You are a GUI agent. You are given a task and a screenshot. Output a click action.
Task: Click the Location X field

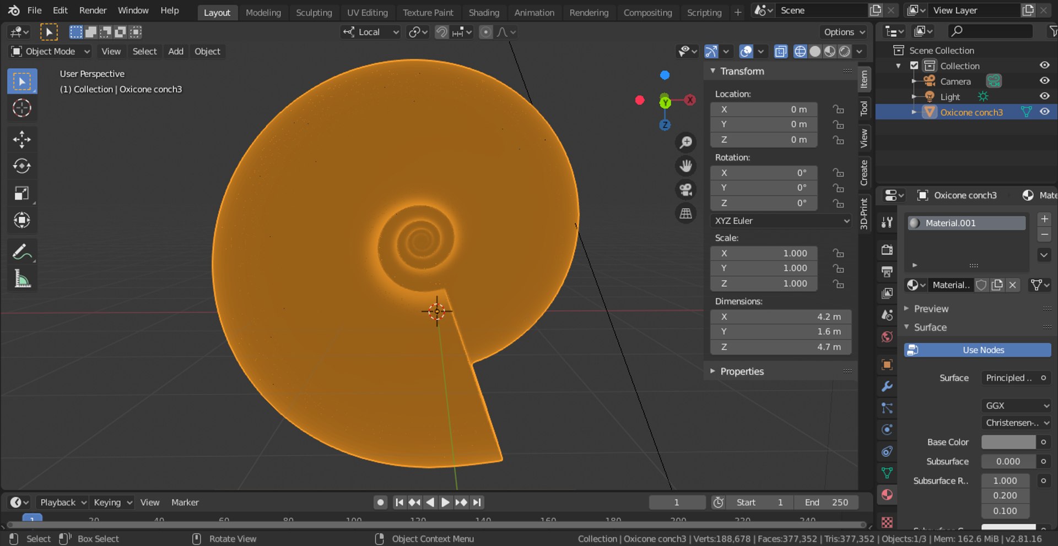coord(764,110)
